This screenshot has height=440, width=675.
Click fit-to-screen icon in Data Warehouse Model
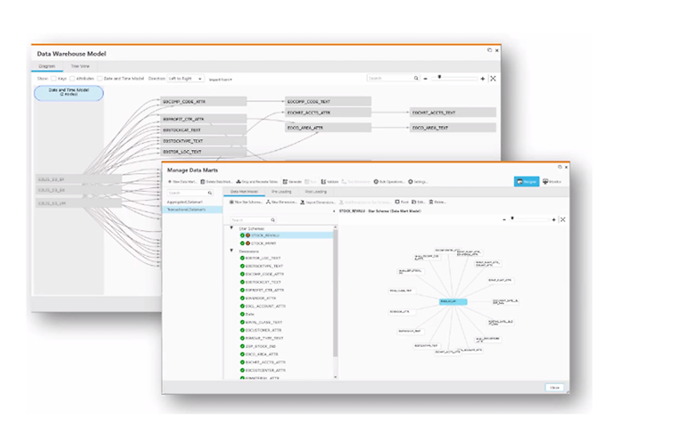pyautogui.click(x=493, y=79)
